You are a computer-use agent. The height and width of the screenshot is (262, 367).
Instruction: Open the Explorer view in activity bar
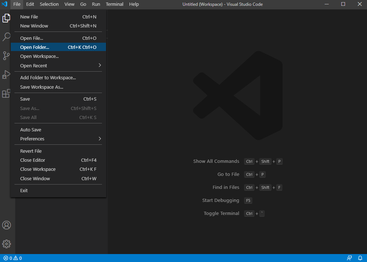coord(6,18)
